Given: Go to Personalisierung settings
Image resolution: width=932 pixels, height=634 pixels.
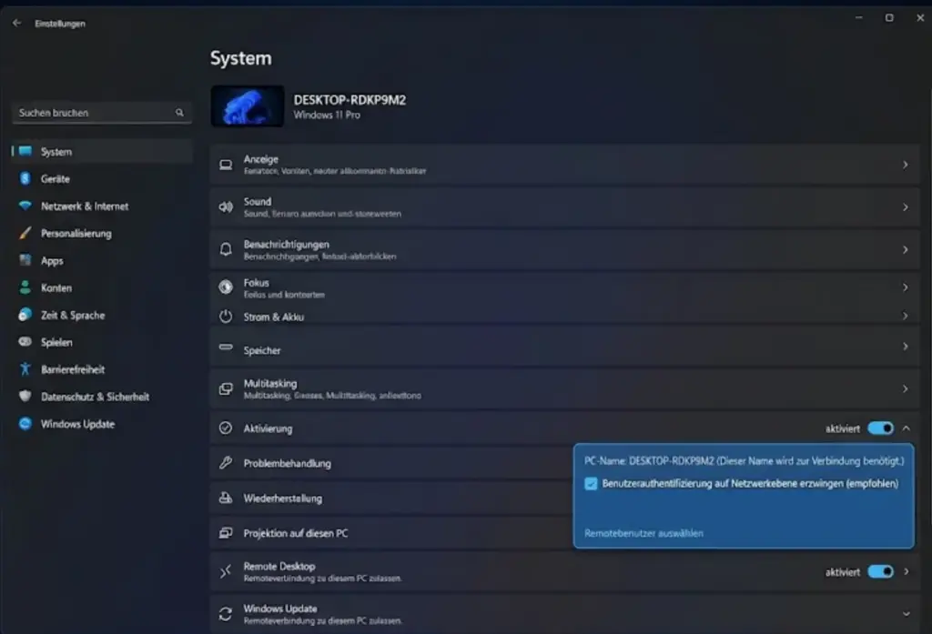Looking at the screenshot, I should [102, 234].
